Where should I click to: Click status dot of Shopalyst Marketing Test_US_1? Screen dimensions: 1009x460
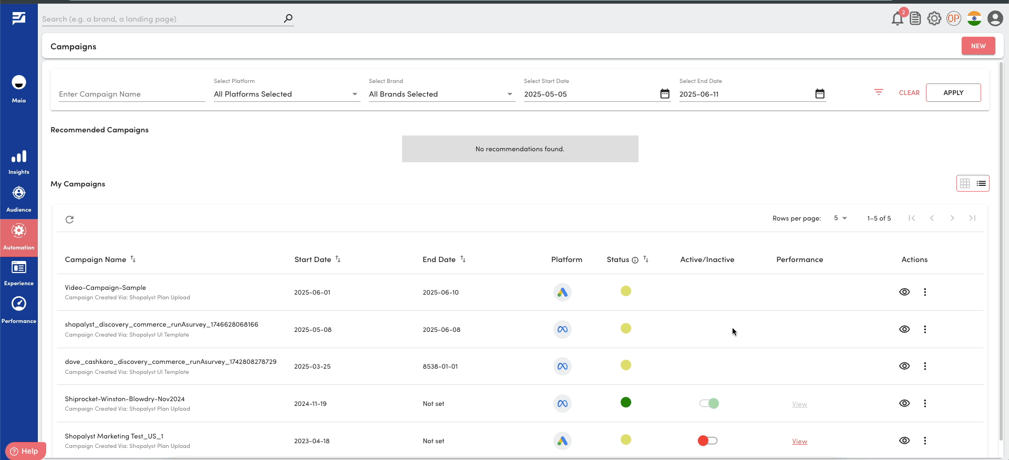625,440
